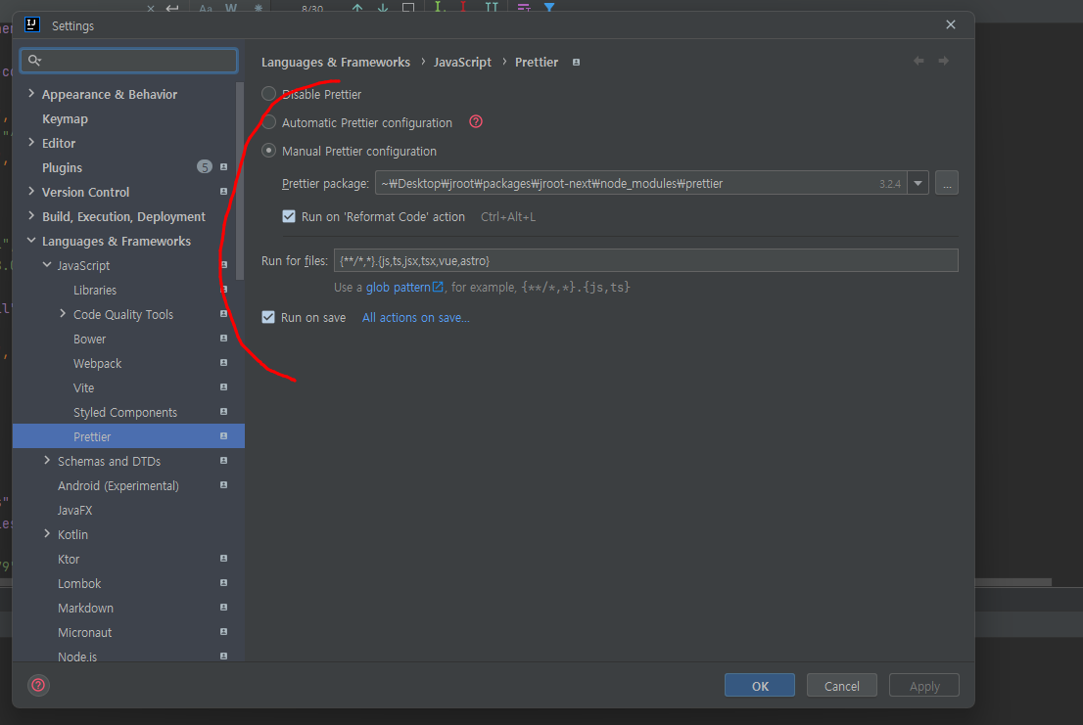Confirm settings with the OK button
The image size is (1083, 725).
760,685
